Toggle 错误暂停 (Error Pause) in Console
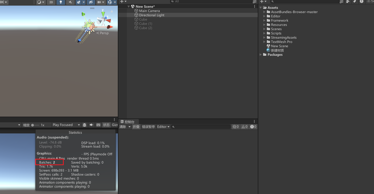374x194 pixels. [148, 127]
